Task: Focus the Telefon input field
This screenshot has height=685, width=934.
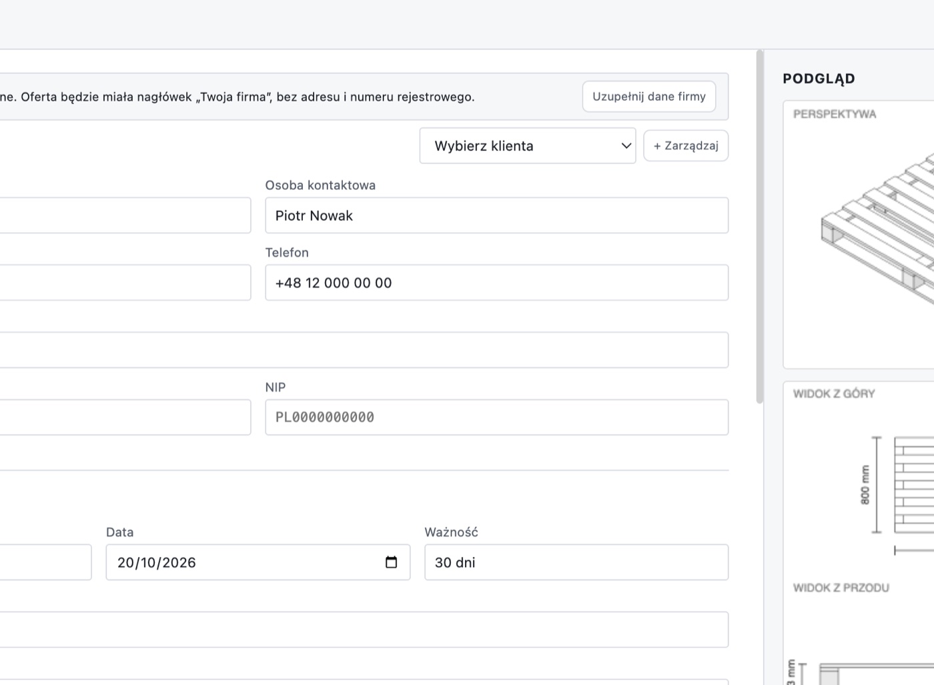Action: point(497,283)
